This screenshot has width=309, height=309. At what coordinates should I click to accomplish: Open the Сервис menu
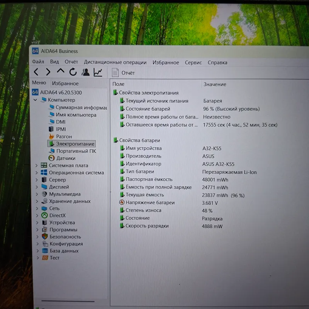coord(193,63)
